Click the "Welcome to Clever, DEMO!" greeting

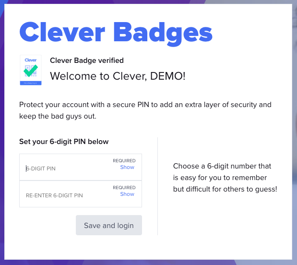click(118, 76)
